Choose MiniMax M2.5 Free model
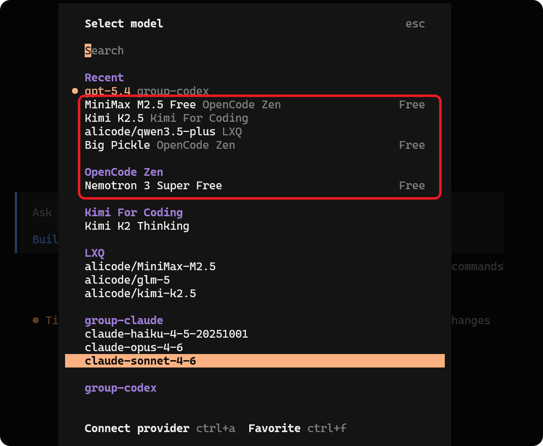 coord(140,105)
